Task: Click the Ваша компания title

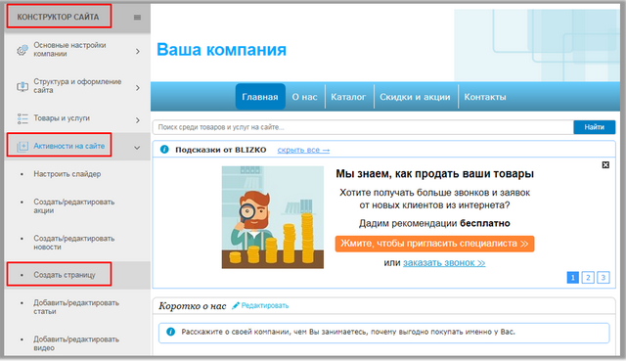Action: click(222, 50)
